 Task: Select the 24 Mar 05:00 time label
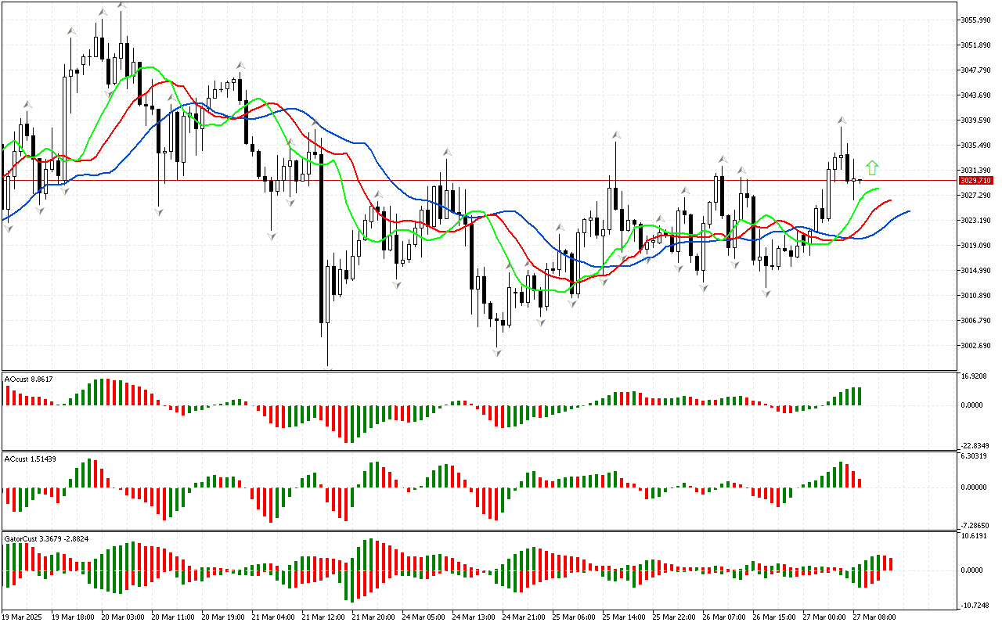(x=424, y=617)
